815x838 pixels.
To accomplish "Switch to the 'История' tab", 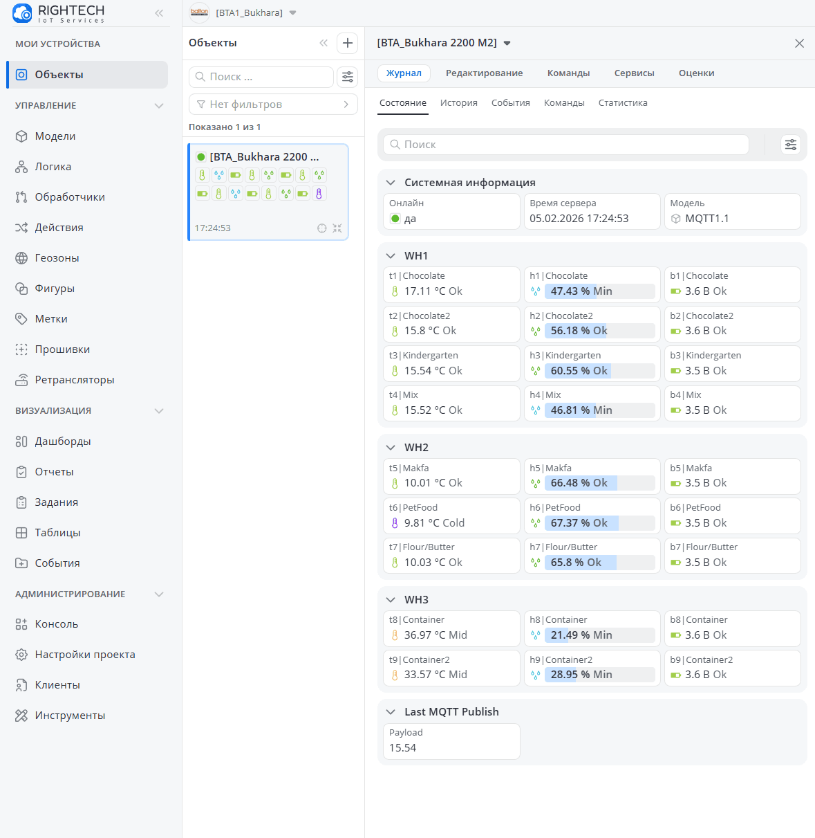I will click(459, 103).
